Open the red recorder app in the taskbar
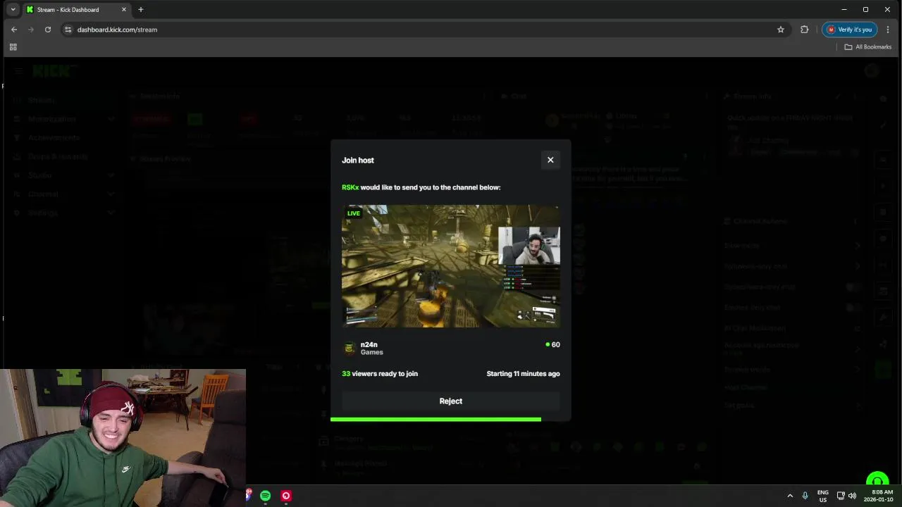Image resolution: width=902 pixels, height=507 pixels. (285, 496)
